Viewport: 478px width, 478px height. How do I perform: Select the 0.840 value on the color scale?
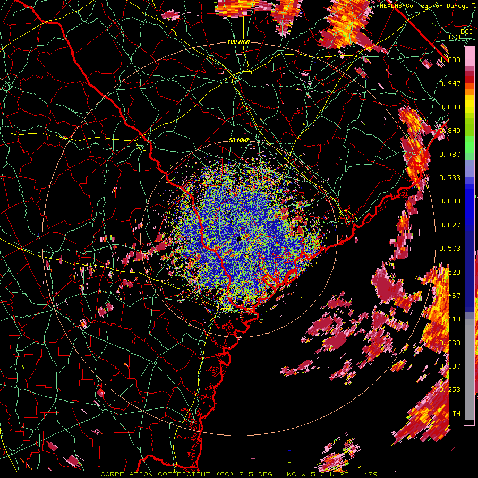click(x=450, y=131)
